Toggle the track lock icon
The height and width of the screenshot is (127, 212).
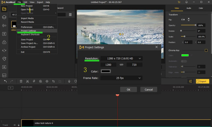point(19,125)
